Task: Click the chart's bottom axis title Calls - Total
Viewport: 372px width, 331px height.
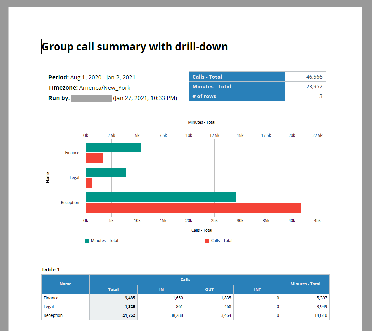Action: tap(202, 230)
